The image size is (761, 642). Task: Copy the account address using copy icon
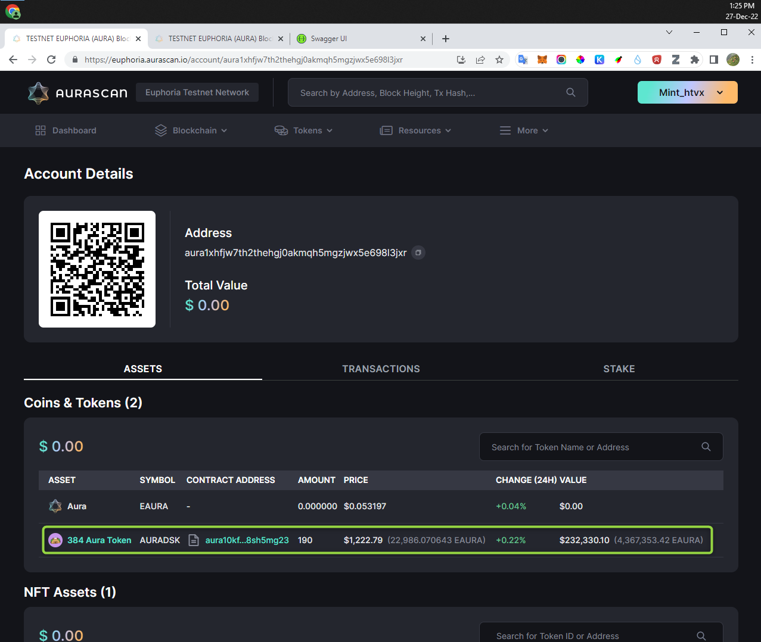click(418, 253)
